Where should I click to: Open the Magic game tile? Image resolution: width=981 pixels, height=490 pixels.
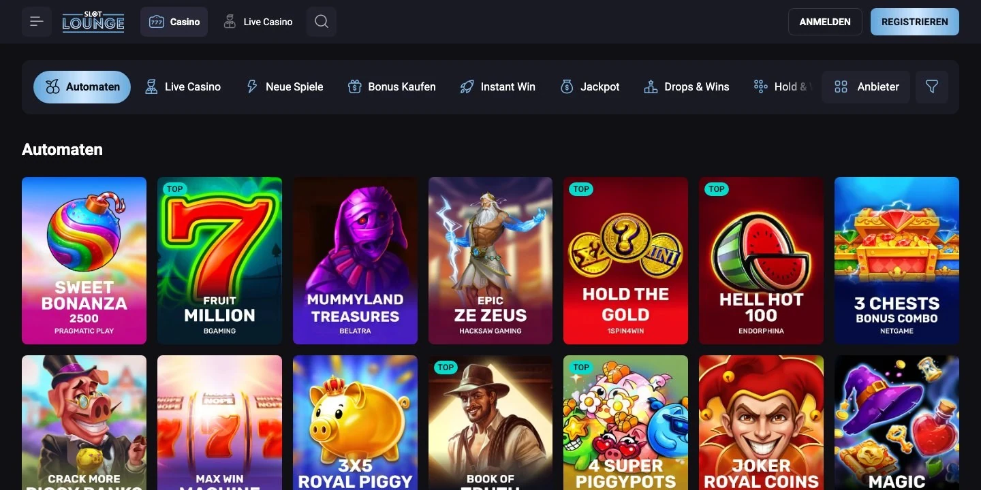tap(897, 423)
